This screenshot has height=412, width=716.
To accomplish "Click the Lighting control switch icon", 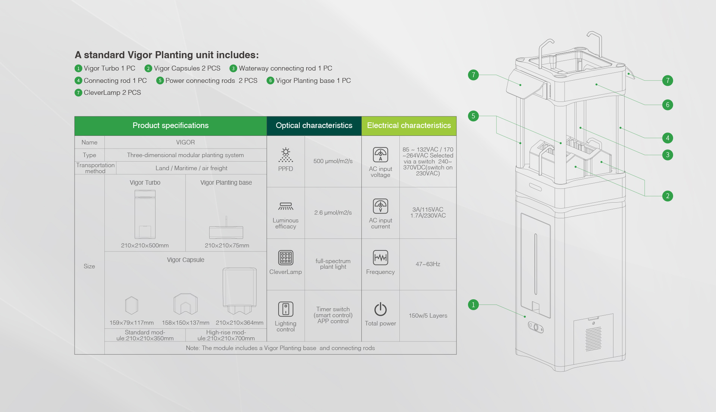I will (286, 309).
